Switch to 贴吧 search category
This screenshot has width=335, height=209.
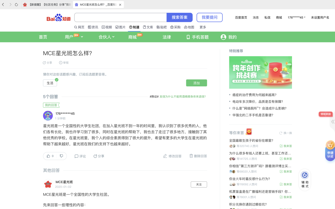161,27
